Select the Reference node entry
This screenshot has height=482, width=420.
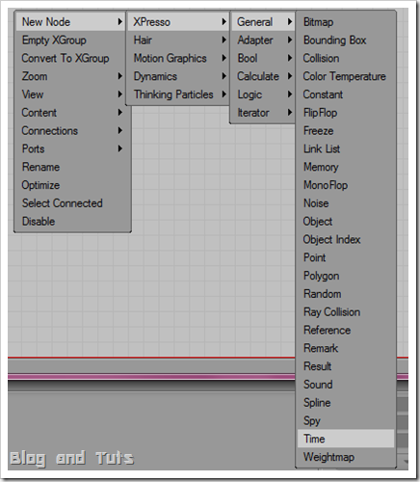click(x=346, y=330)
